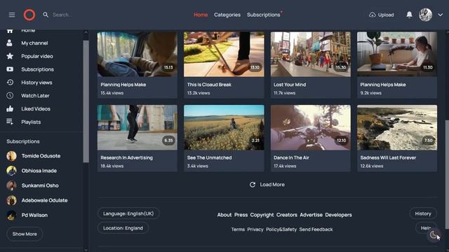Screen dimensions: 449x252
Task: Open the Location: England selector
Action: click(123, 228)
